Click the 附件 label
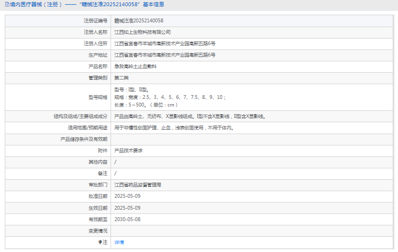The width and height of the screenshot is (398, 252). [103, 151]
